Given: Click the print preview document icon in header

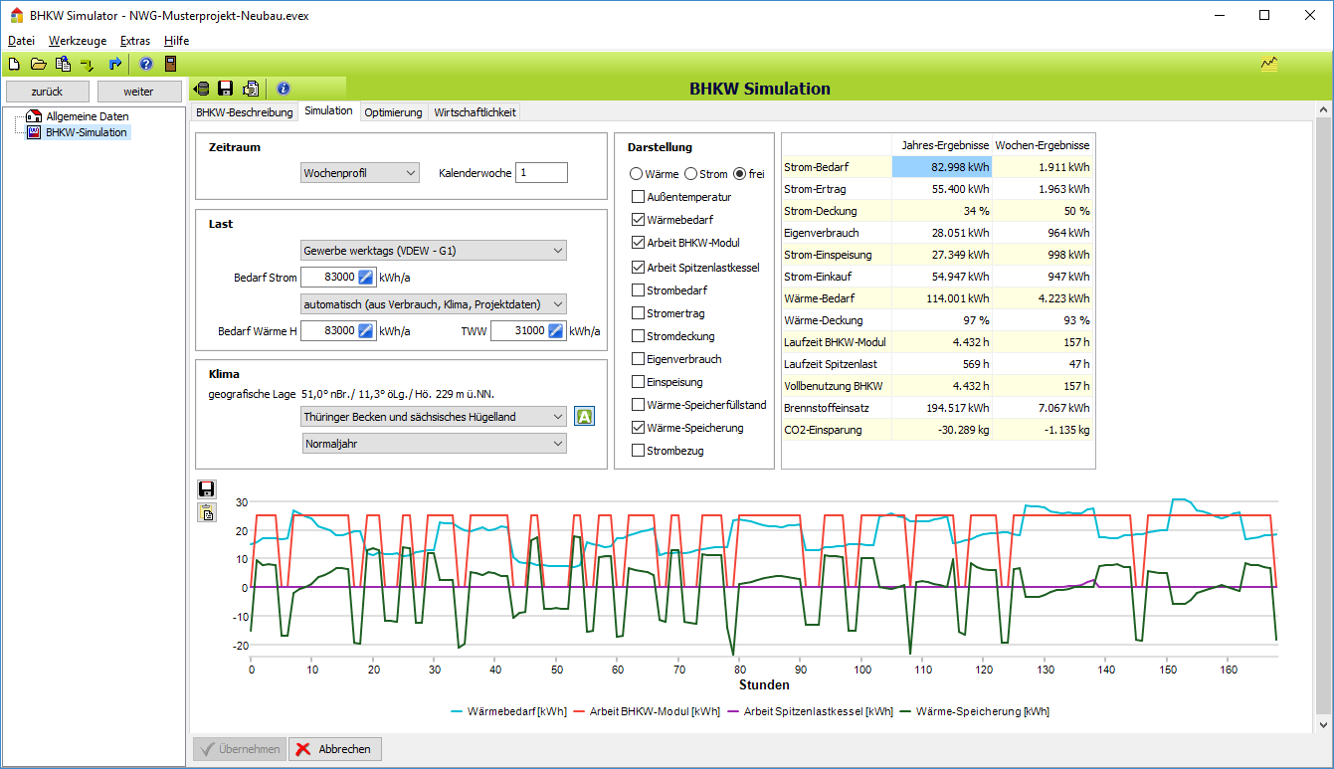Looking at the screenshot, I should (x=251, y=89).
